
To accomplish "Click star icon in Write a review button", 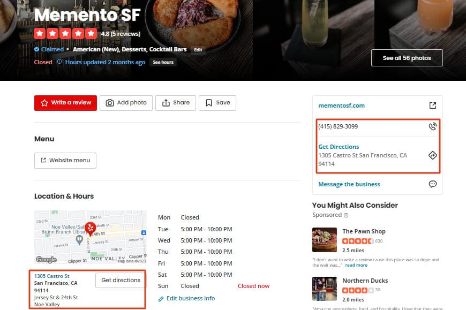I will (44, 103).
